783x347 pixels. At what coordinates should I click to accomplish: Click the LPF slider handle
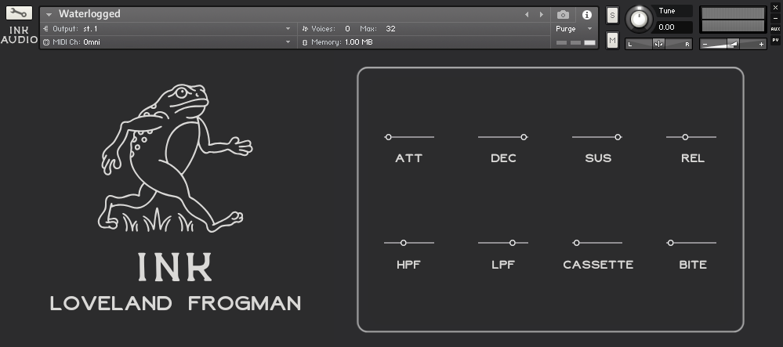click(512, 243)
